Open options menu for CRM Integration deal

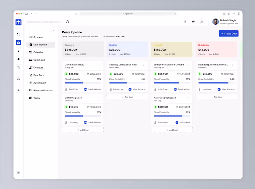click(x=99, y=98)
